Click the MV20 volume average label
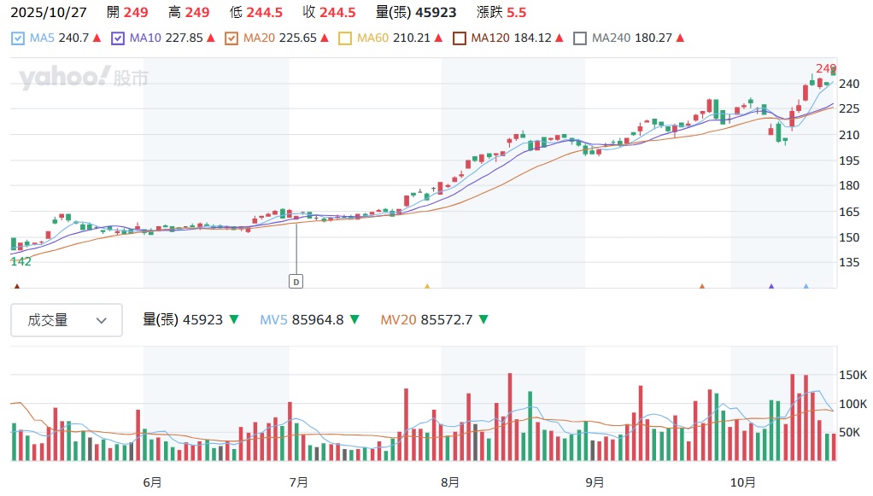The height and width of the screenshot is (496, 873). click(399, 320)
